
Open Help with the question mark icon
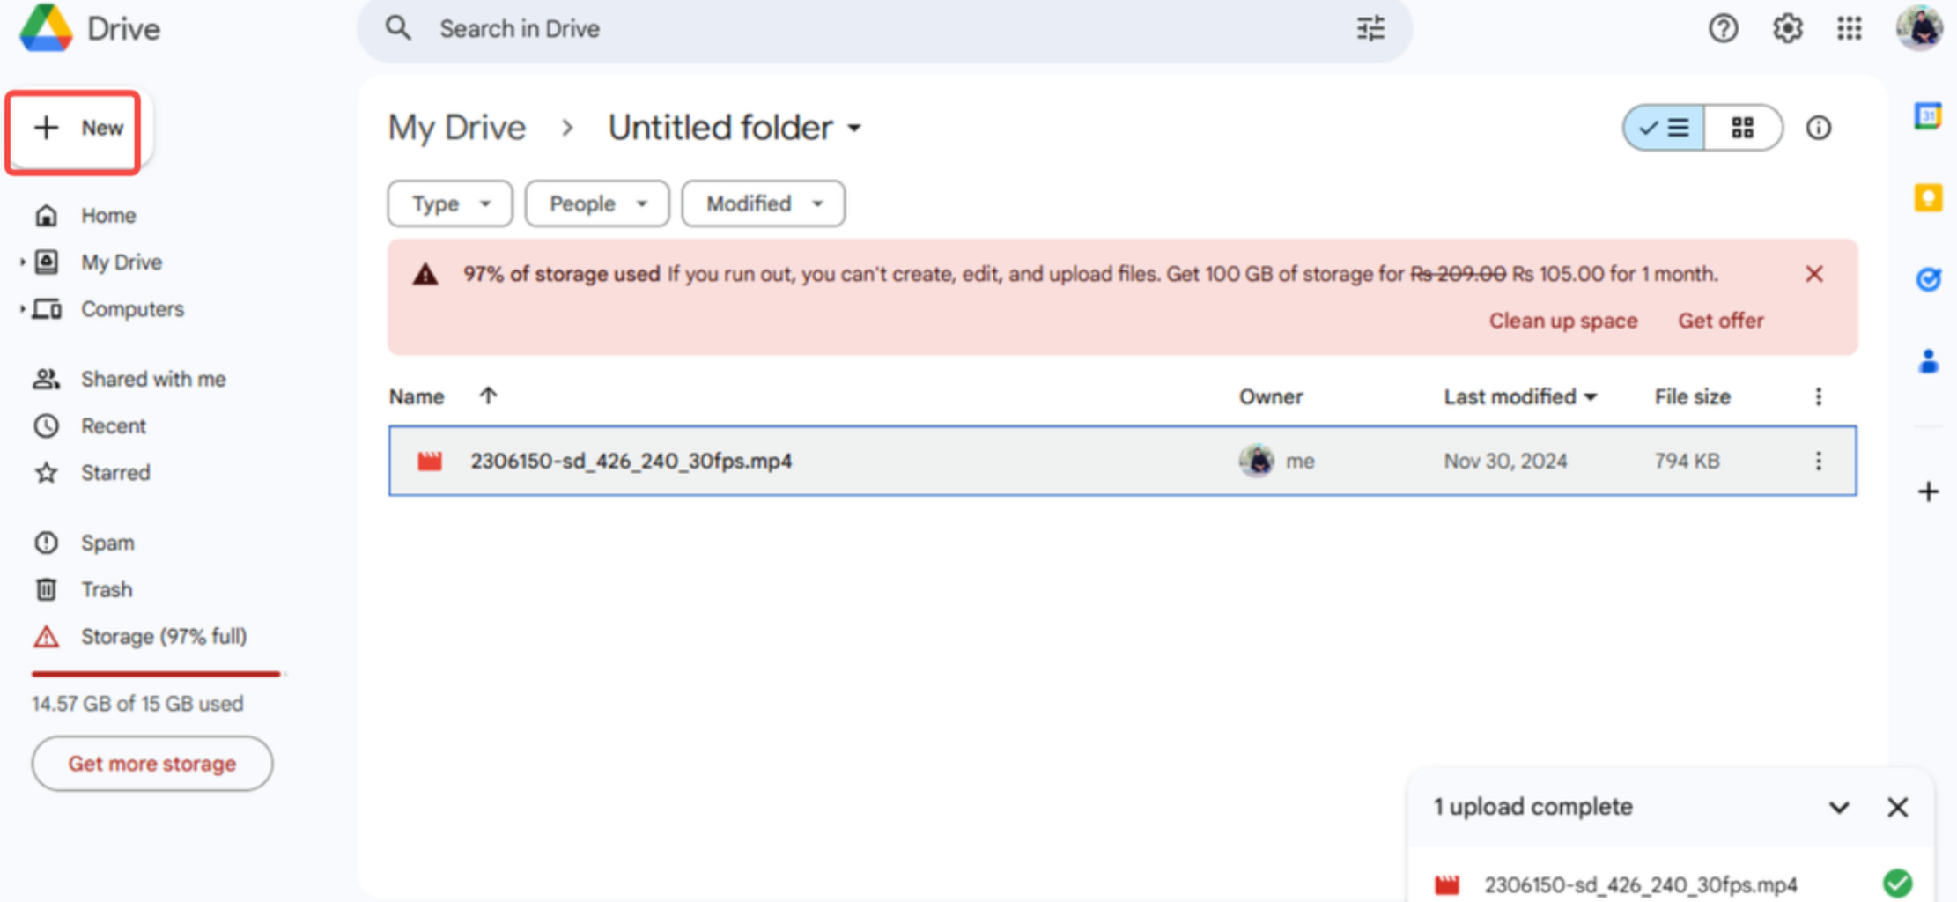coord(1724,28)
